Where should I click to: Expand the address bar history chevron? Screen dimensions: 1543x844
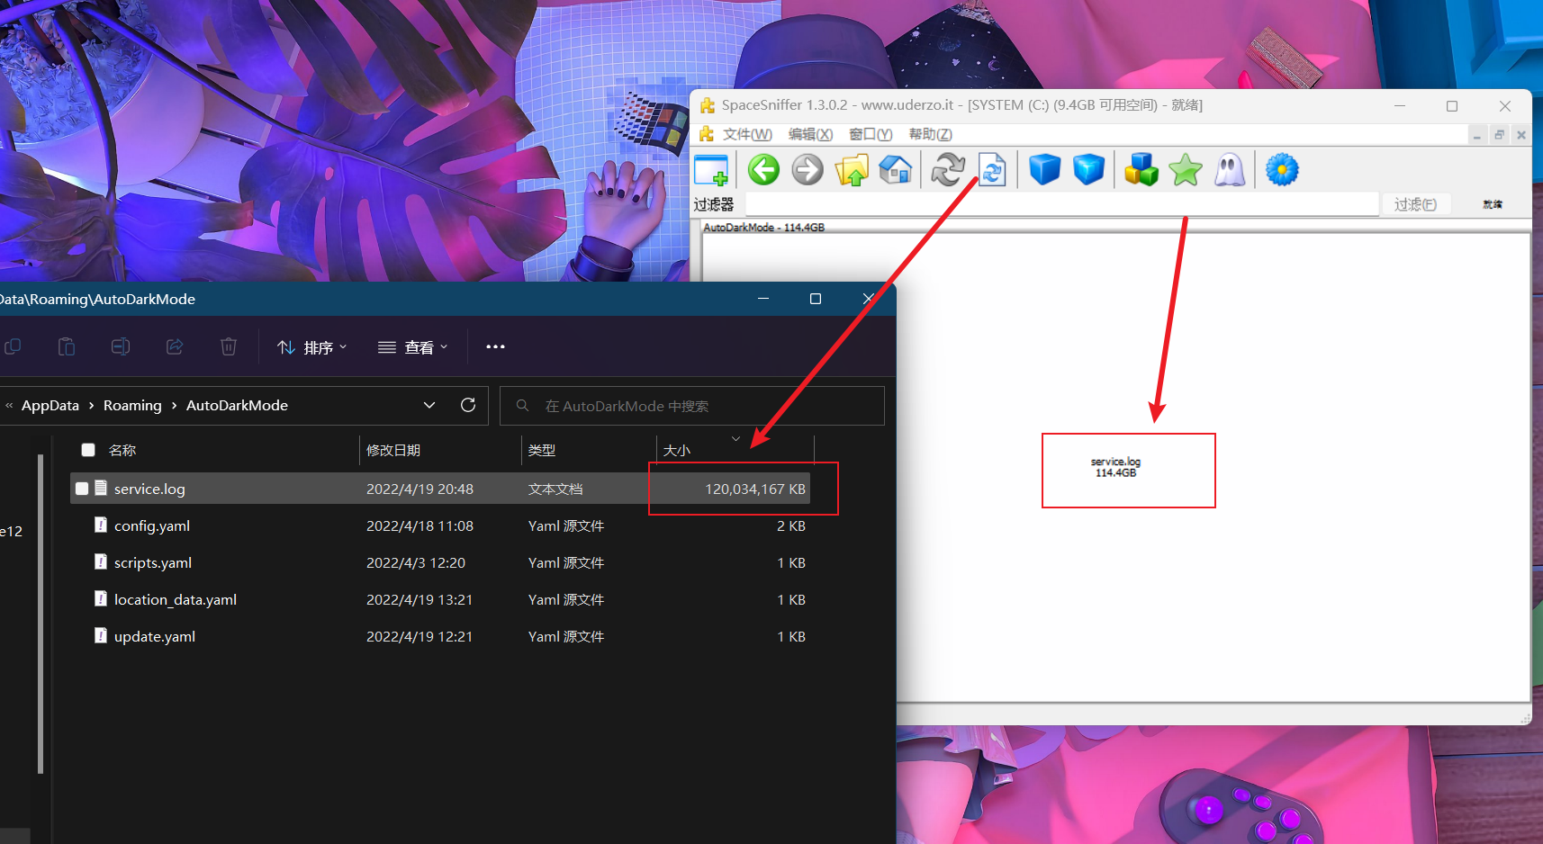click(429, 405)
